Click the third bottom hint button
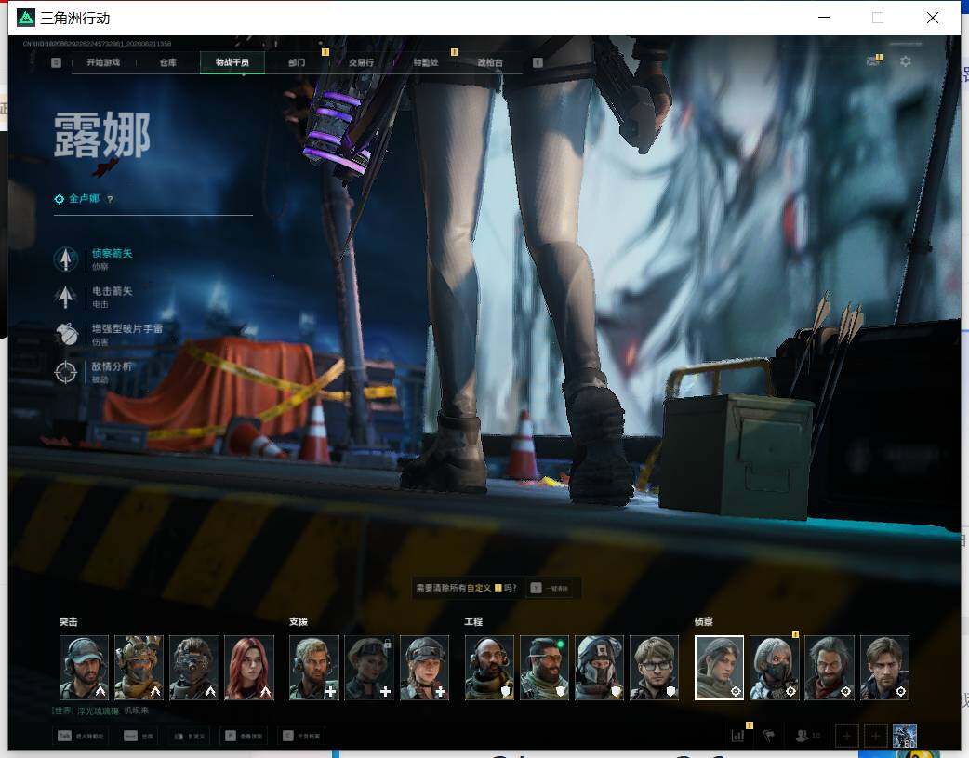The width and height of the screenshot is (969, 758). click(189, 736)
